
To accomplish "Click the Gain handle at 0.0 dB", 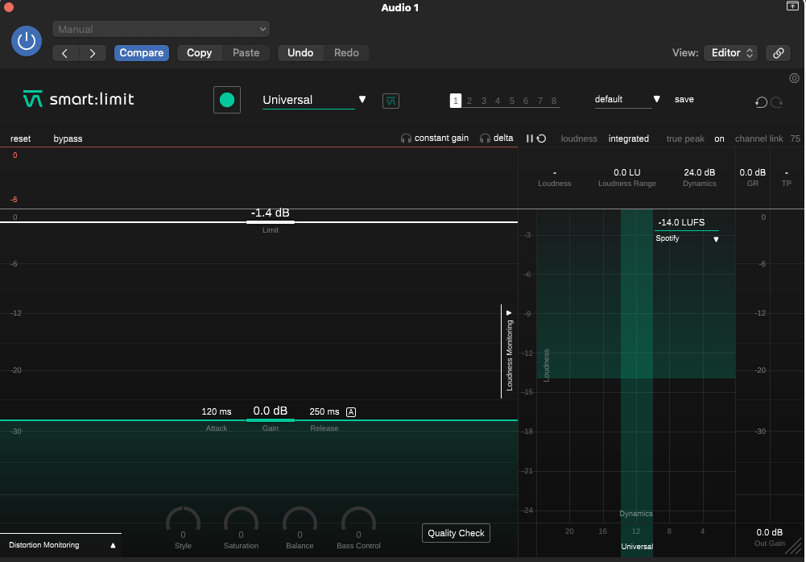I will [x=271, y=420].
